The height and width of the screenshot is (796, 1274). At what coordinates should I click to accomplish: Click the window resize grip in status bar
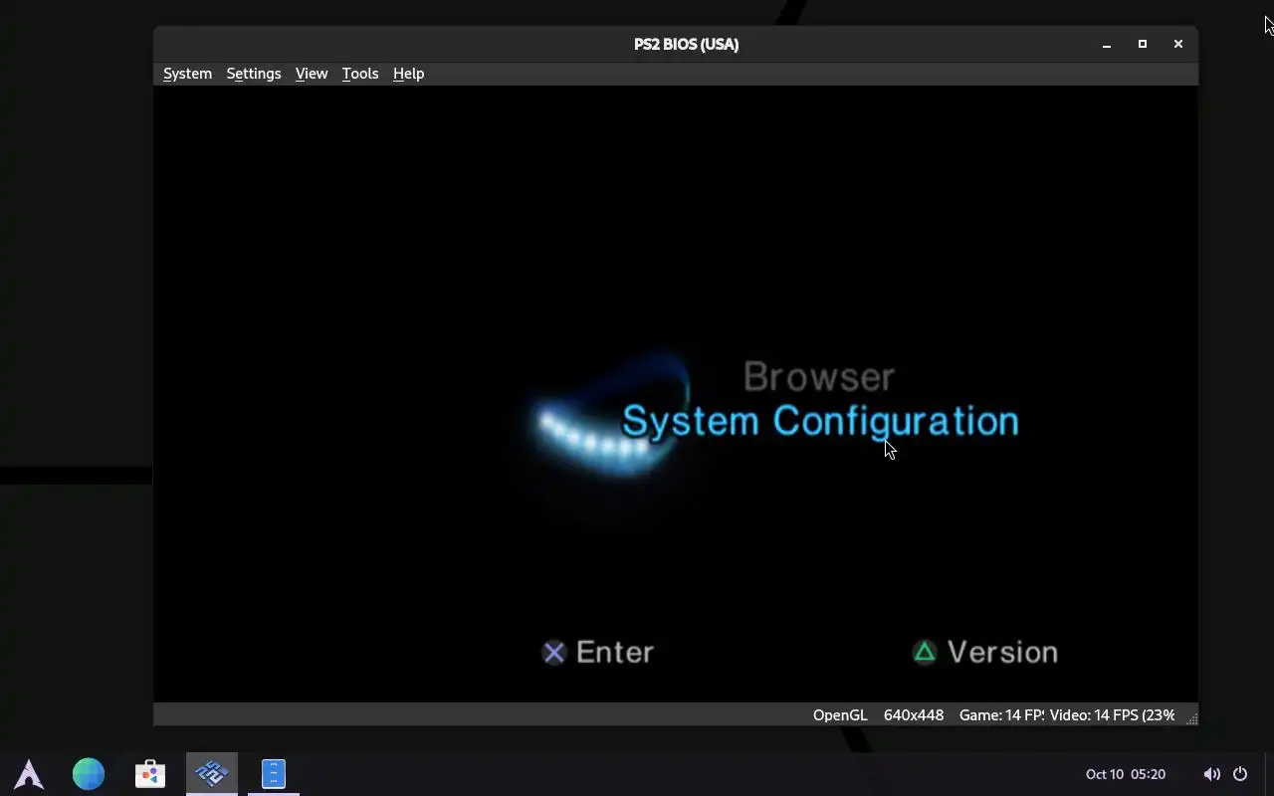click(x=1191, y=718)
